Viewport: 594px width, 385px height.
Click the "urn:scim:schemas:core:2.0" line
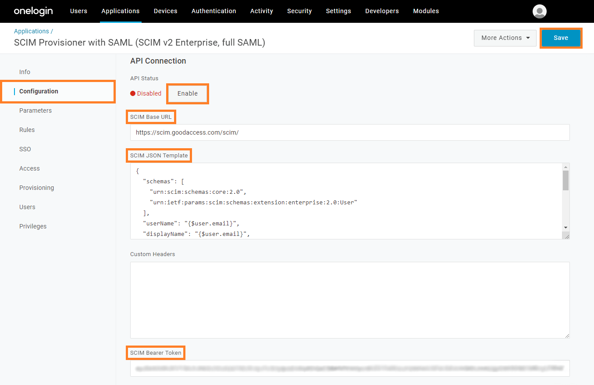(x=198, y=192)
